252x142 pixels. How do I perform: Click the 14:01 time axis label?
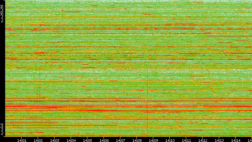[22, 141]
